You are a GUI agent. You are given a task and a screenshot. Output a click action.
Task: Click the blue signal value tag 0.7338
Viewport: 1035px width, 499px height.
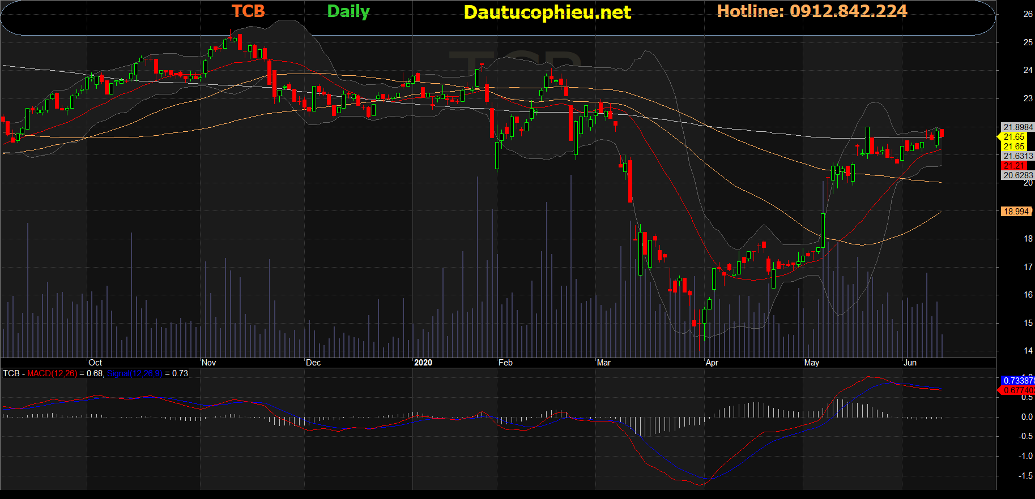click(x=1018, y=381)
